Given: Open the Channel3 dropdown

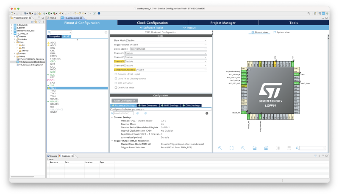Looking at the screenshot, I should click(165, 61).
